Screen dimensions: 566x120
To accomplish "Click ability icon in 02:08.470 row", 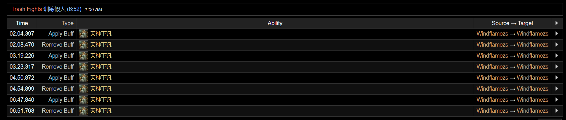I will [x=83, y=45].
